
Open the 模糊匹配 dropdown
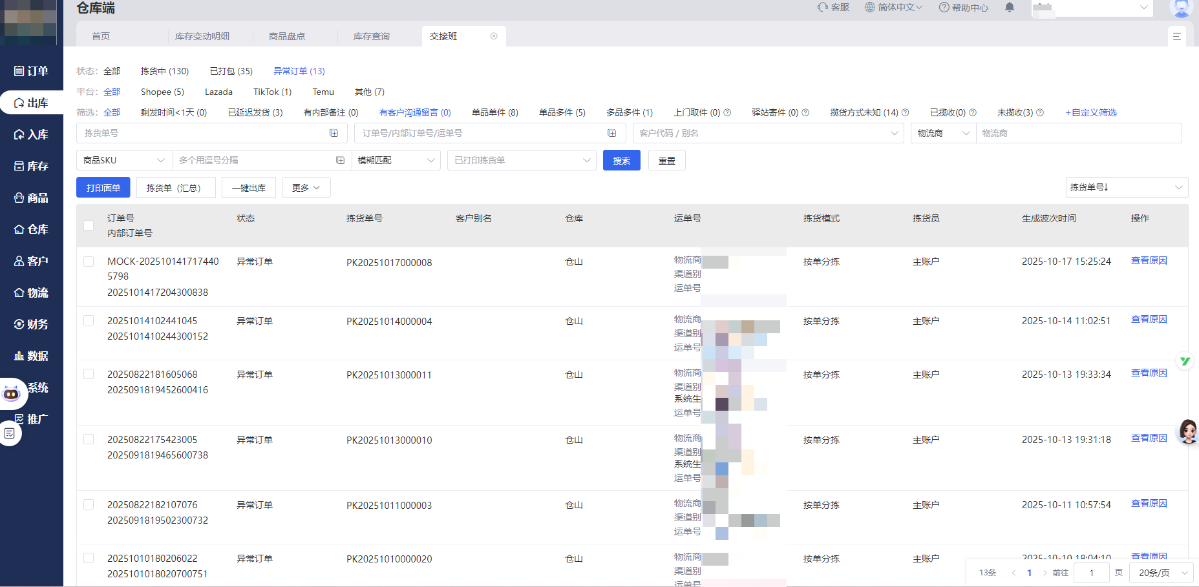coord(396,160)
